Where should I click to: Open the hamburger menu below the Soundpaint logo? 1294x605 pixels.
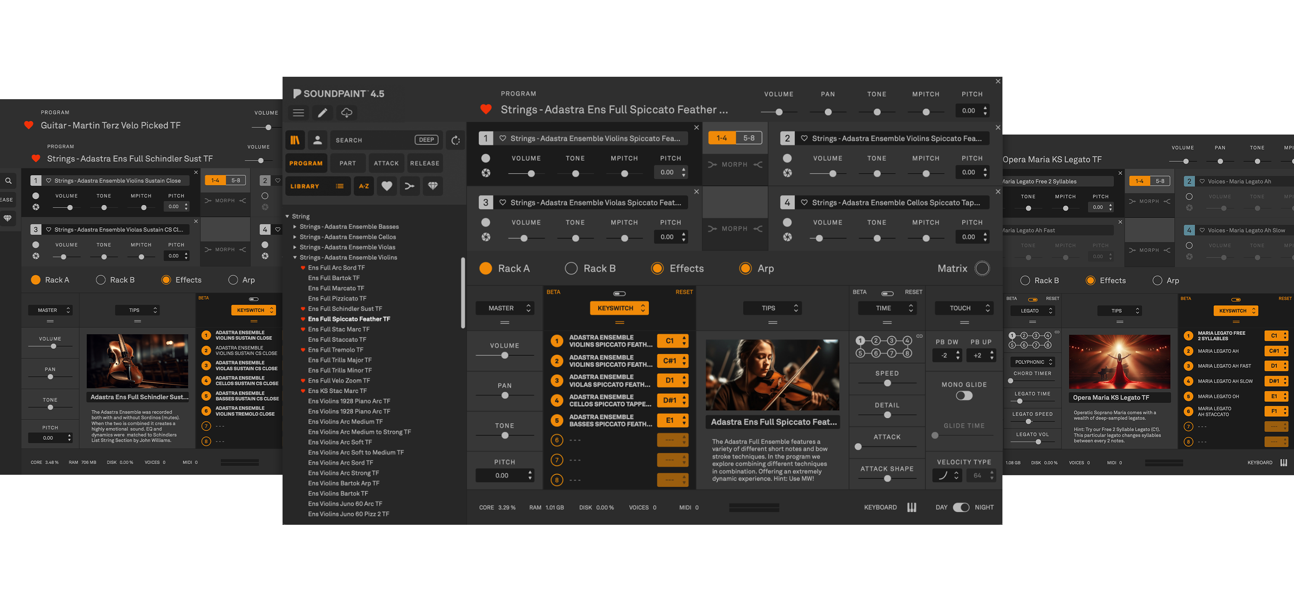click(x=298, y=113)
